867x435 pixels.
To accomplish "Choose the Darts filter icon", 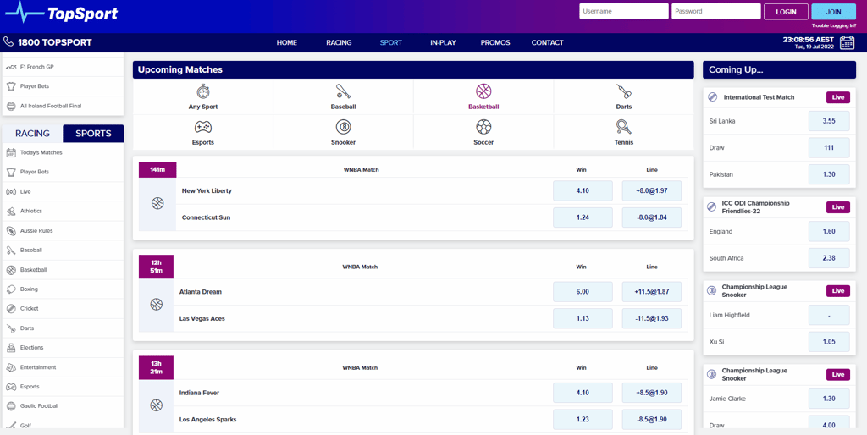I will 624,91.
